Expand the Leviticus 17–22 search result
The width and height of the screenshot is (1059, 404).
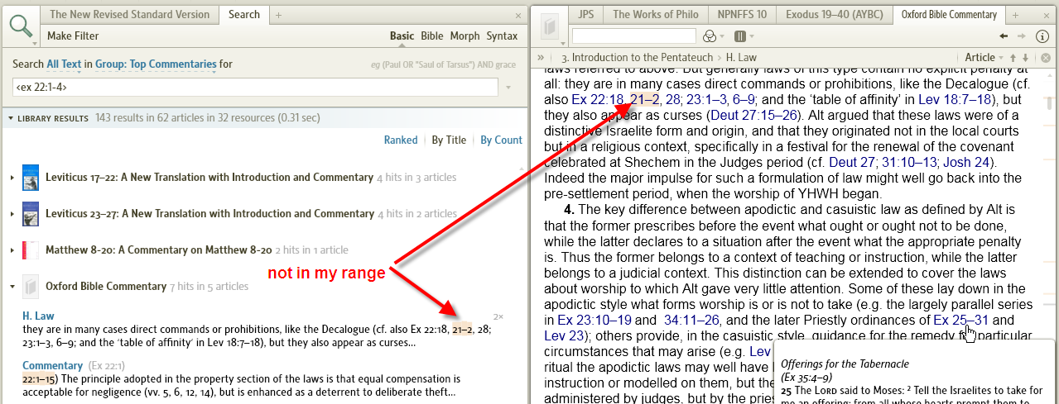pyautogui.click(x=12, y=178)
